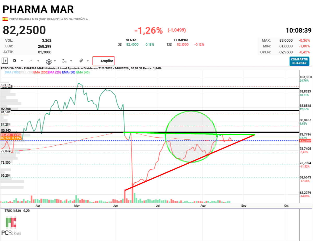Click the Compartir Guardar button

tap(299, 61)
